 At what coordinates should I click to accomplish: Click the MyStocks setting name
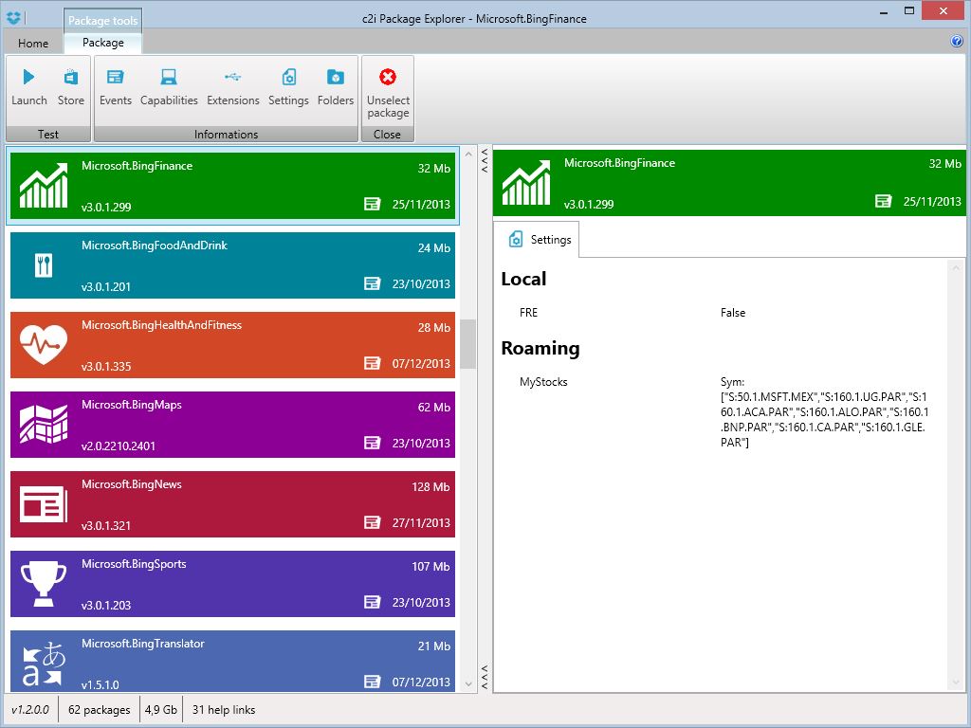pos(543,382)
